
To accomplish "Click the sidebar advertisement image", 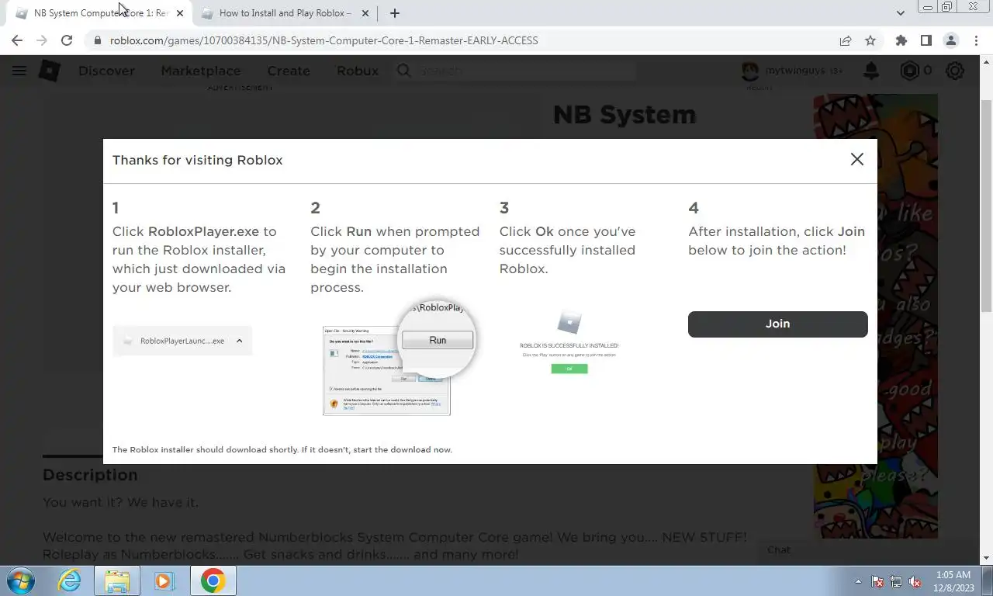I will [x=875, y=317].
